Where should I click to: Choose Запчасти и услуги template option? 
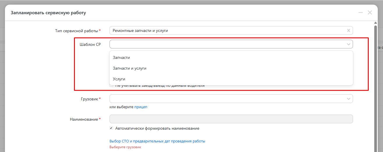point(231,68)
